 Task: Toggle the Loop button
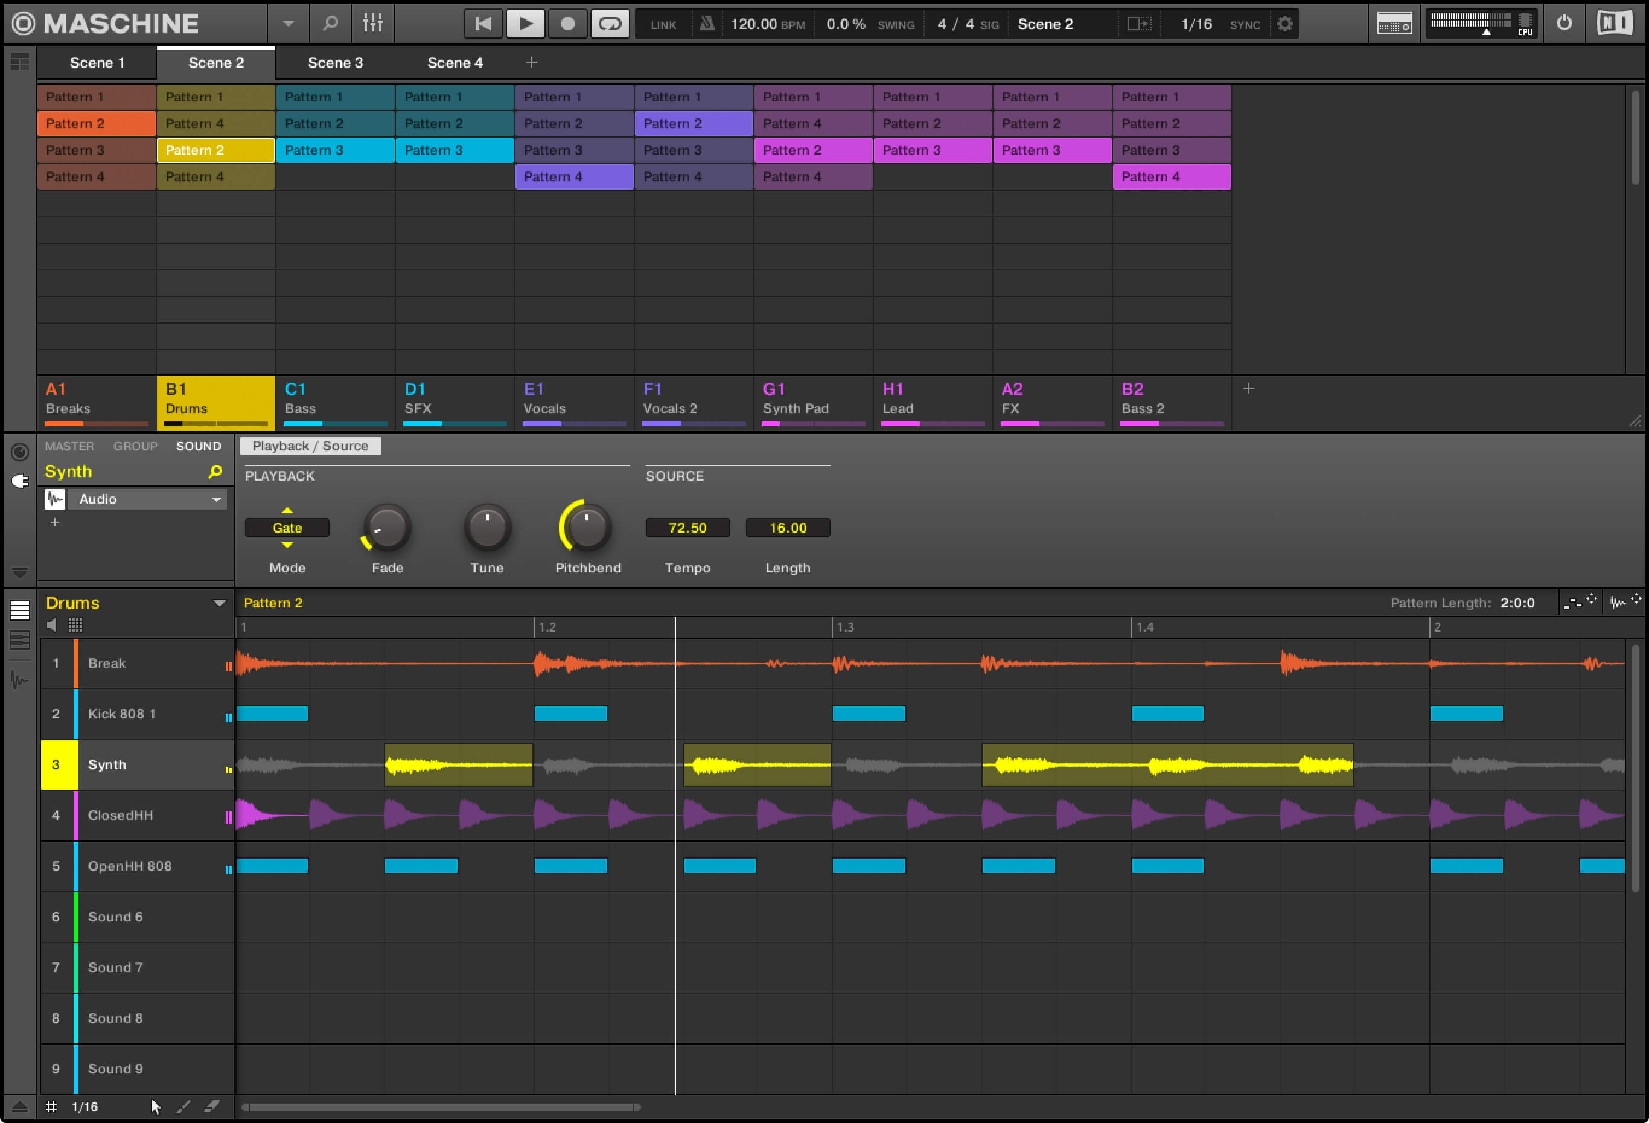tap(610, 24)
